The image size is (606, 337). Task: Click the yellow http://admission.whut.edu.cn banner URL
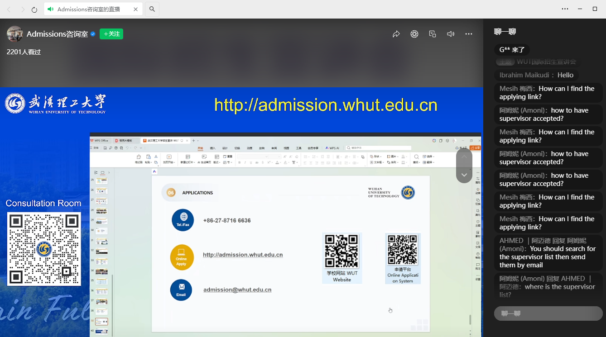(326, 105)
